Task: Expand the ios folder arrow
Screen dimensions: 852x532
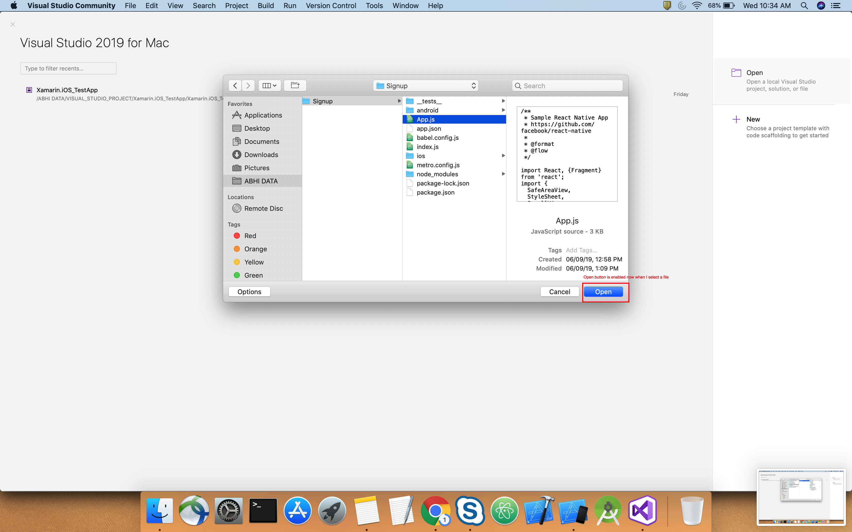Action: (503, 156)
